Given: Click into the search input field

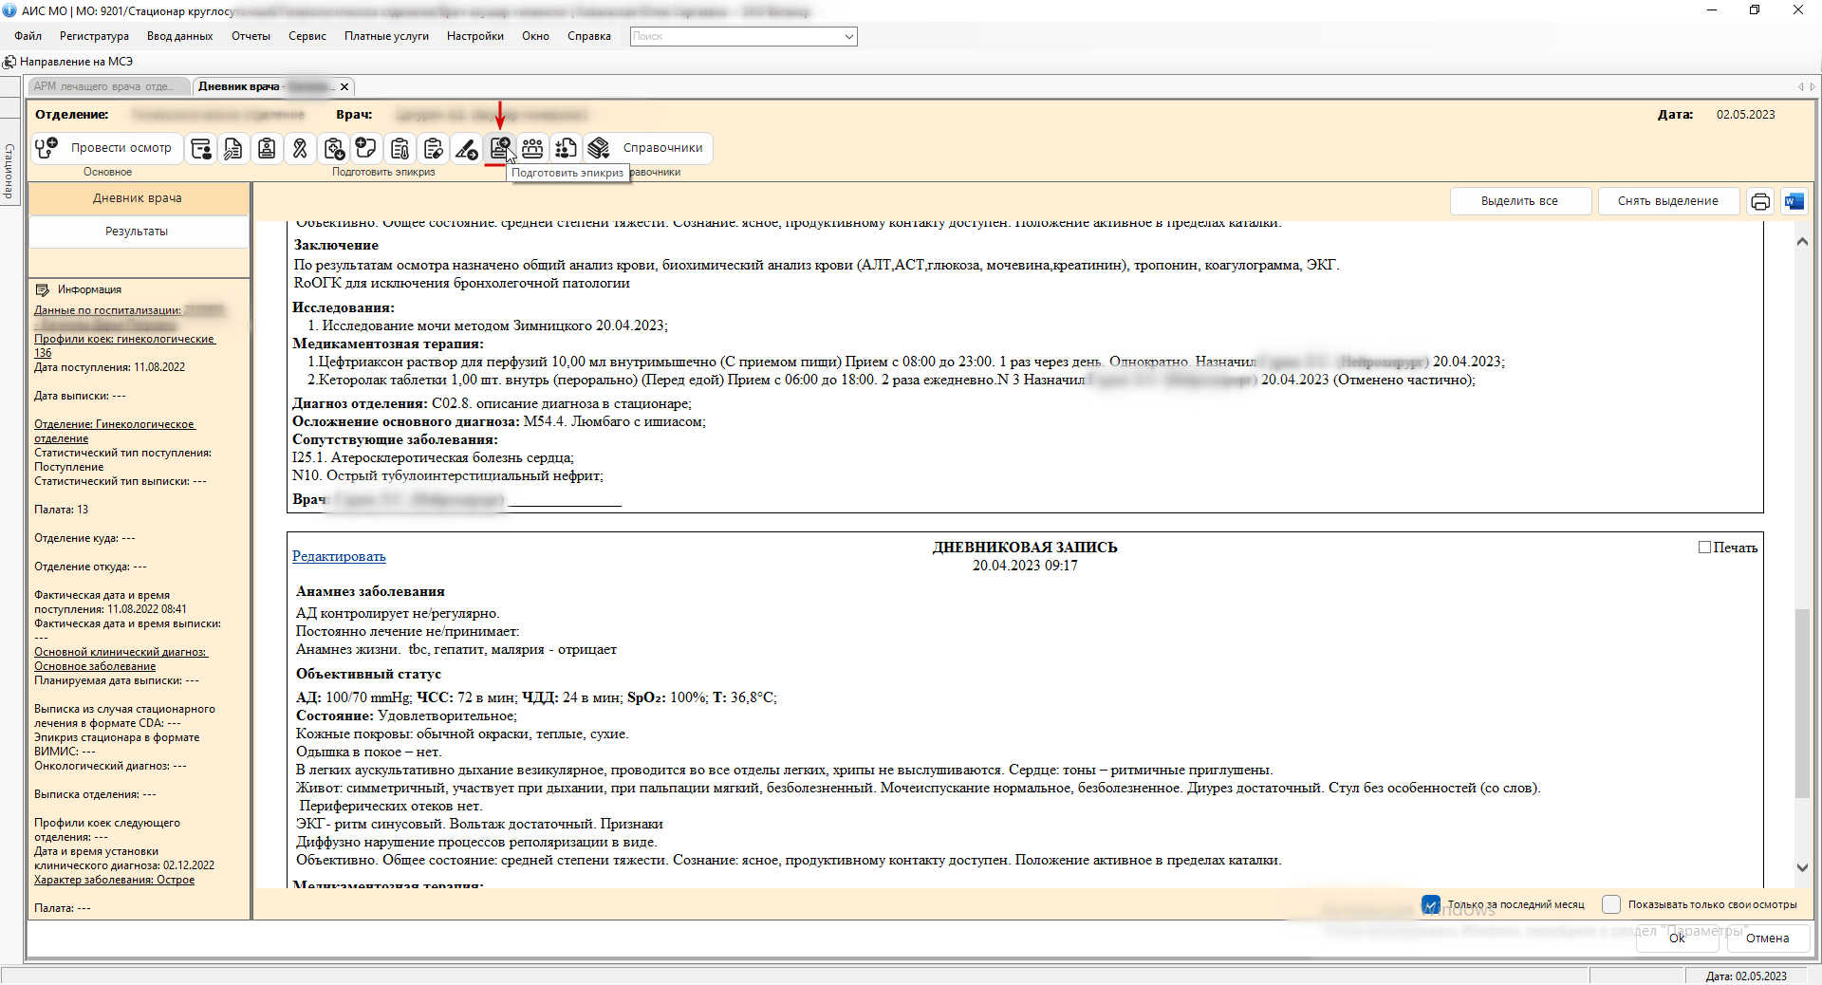Looking at the screenshot, I should click(735, 36).
